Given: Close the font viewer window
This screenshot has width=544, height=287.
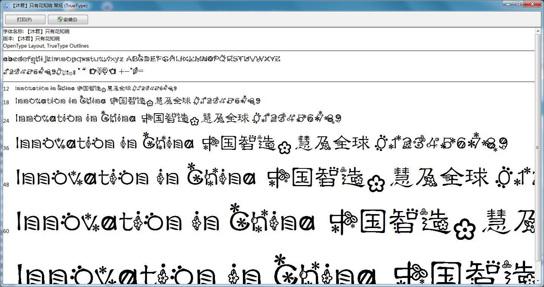Looking at the screenshot, I should pos(533,4).
